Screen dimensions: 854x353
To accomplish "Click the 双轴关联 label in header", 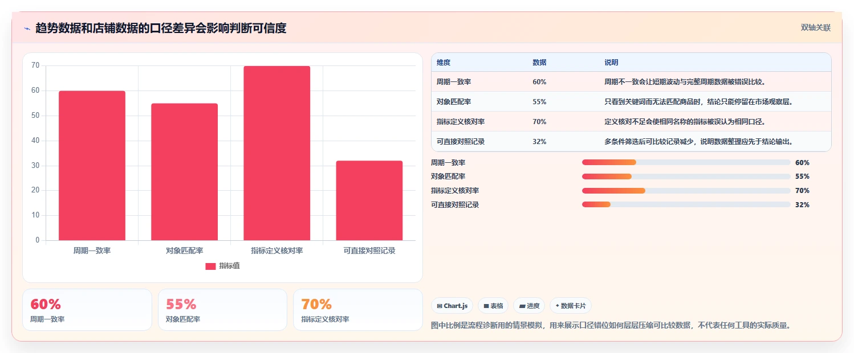I will (x=816, y=27).
